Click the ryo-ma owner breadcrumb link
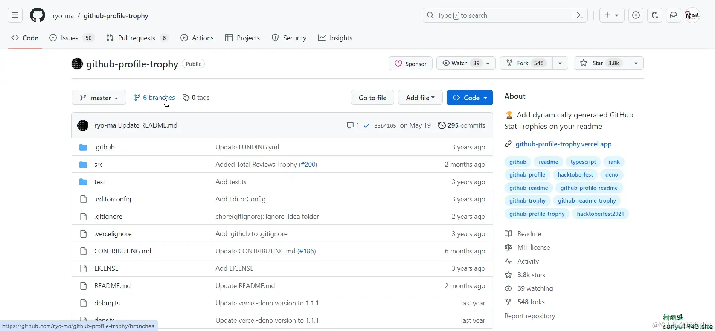Image resolution: width=715 pixels, height=331 pixels. pyautogui.click(x=63, y=16)
